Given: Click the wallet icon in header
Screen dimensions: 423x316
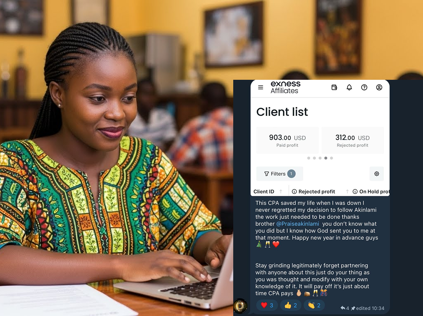Looking at the screenshot, I should point(334,87).
